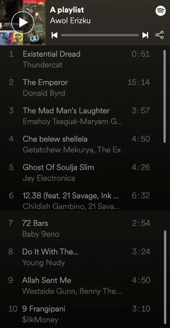
Task: Open the Awol Erizku creator link
Action: pyautogui.click(x=70, y=21)
